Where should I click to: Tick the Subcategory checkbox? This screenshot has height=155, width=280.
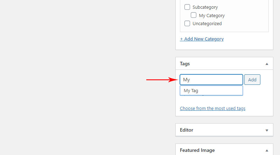(187, 7)
